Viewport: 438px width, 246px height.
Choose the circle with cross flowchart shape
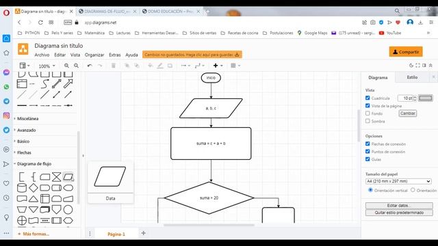coord(22,220)
